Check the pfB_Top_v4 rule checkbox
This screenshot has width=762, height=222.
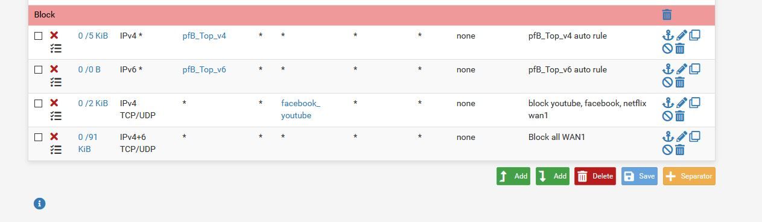pyautogui.click(x=38, y=36)
